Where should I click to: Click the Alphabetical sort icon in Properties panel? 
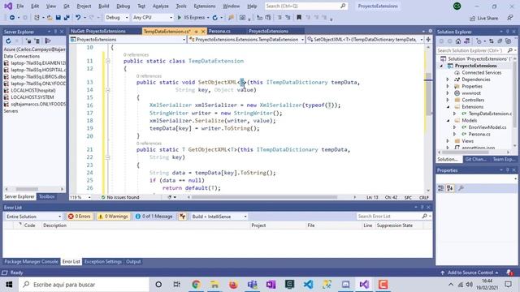450,188
